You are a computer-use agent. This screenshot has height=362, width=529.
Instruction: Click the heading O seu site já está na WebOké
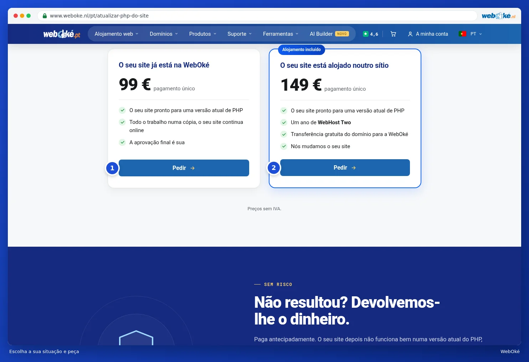[164, 65]
